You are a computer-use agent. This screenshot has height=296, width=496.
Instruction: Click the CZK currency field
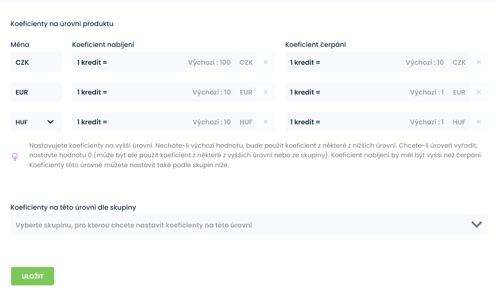[x=36, y=62]
